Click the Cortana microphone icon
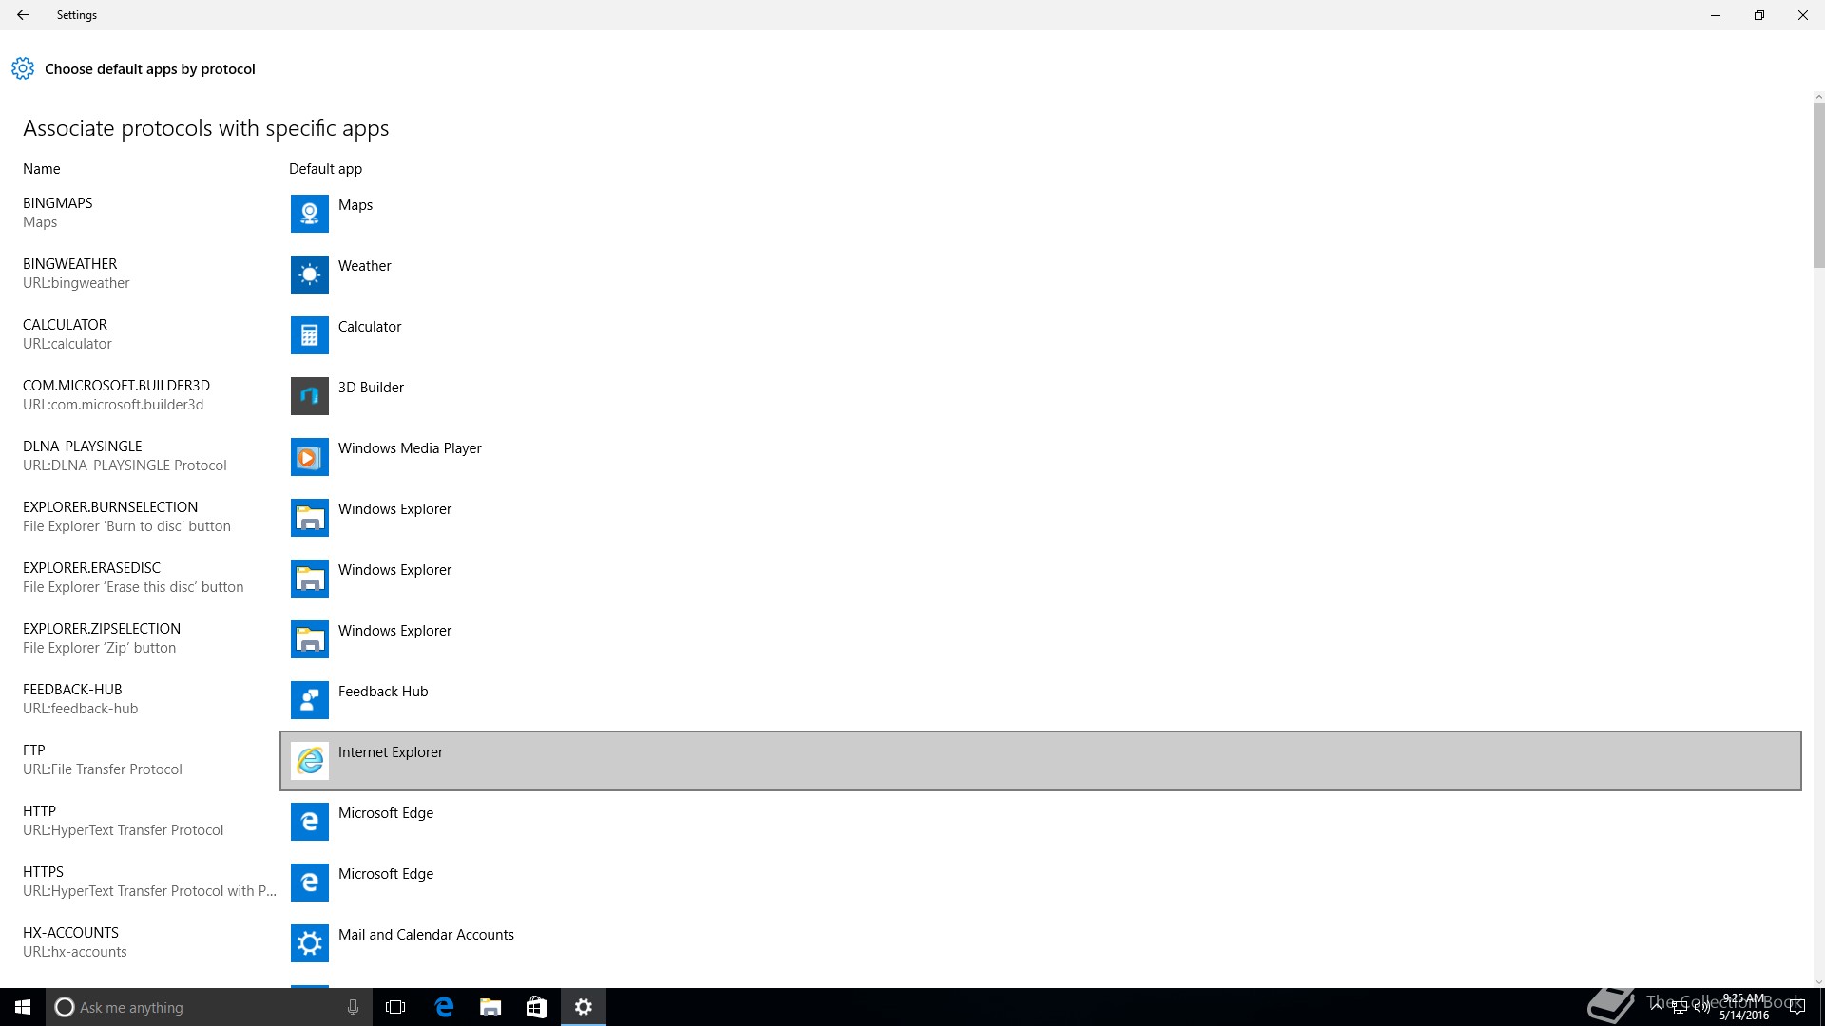 click(x=353, y=1007)
